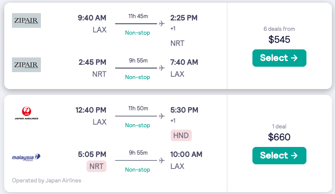Click the '6 deals from' text
335x194 pixels.
pos(279,29)
